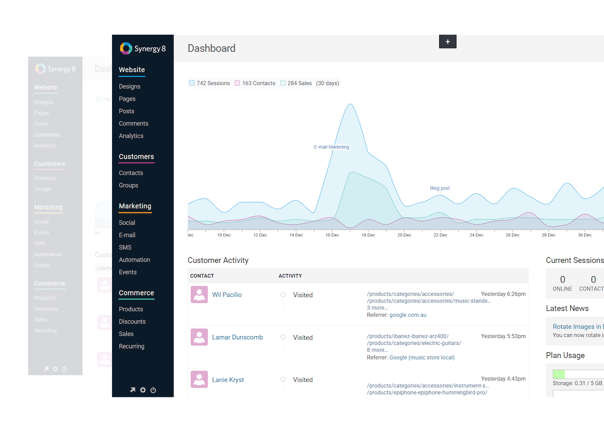
Task: Toggle the 163 Contacts legend box
Action: tap(237, 83)
